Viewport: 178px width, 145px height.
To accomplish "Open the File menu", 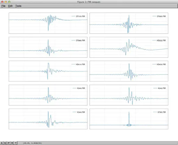I will tap(3, 6).
